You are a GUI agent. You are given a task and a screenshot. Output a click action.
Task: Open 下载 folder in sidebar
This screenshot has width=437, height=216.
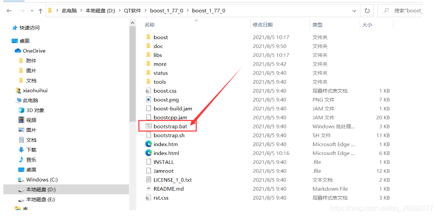tap(31, 150)
